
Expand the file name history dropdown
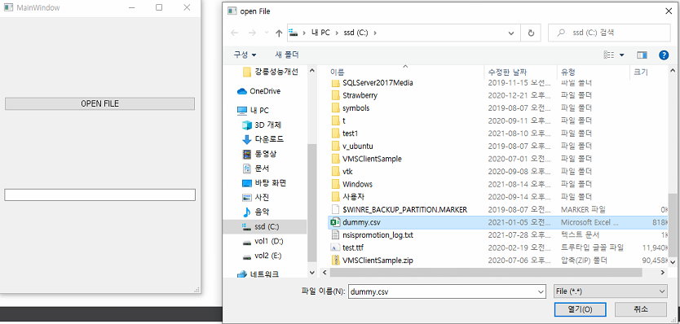(541, 291)
